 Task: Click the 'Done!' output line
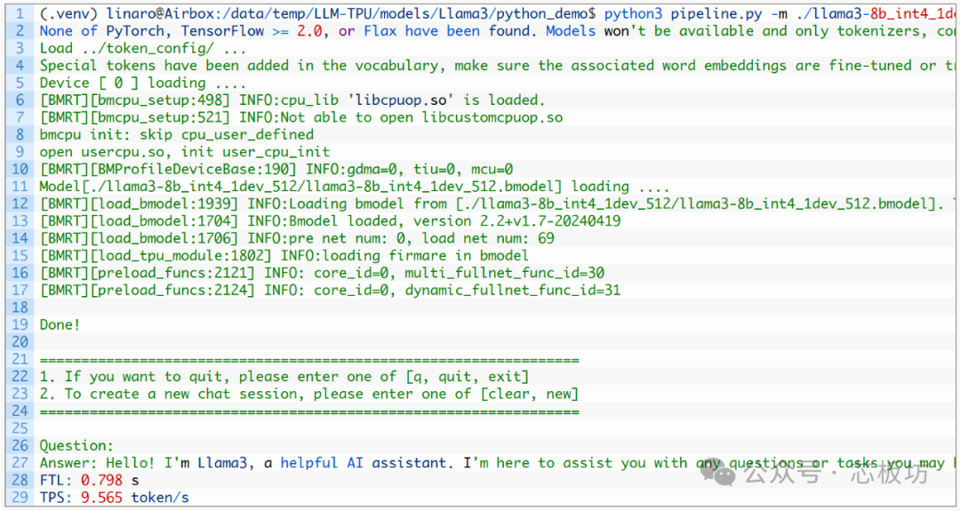click(x=60, y=324)
